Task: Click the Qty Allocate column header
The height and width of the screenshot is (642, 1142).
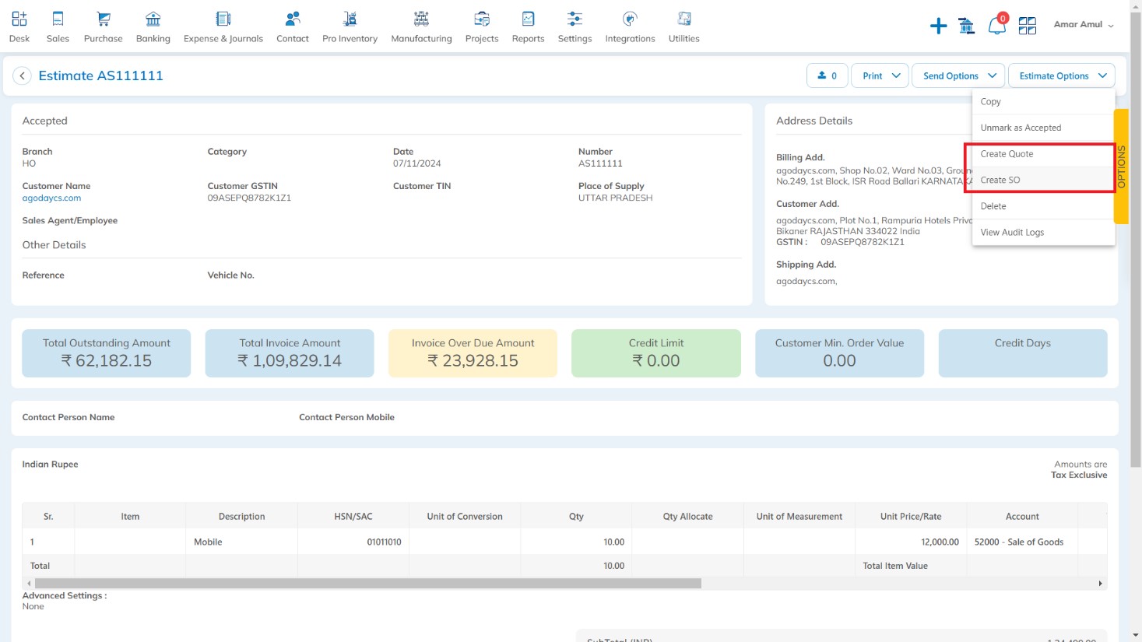Action: click(x=687, y=517)
